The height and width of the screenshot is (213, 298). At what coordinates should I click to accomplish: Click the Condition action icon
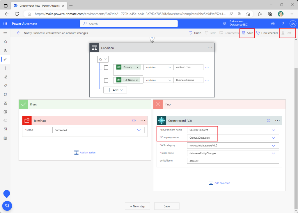95,48
